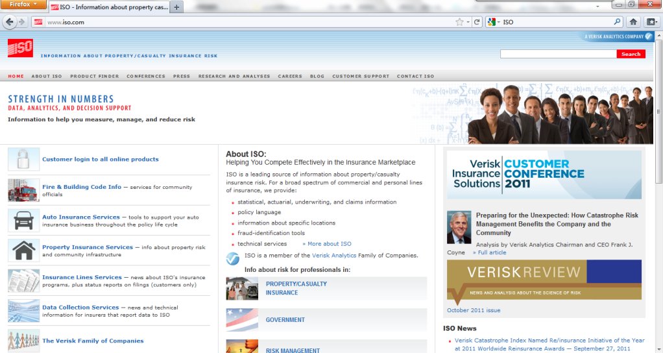Click the website search input field
Image resolution: width=663 pixels, height=353 pixels.
tap(558, 54)
